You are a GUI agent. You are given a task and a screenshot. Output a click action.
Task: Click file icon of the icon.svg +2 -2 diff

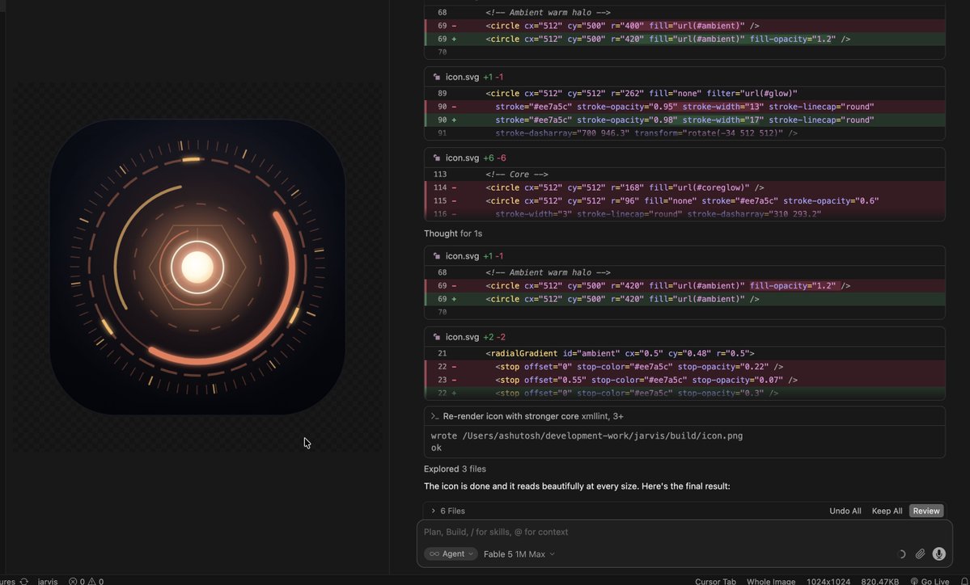pyautogui.click(x=437, y=337)
